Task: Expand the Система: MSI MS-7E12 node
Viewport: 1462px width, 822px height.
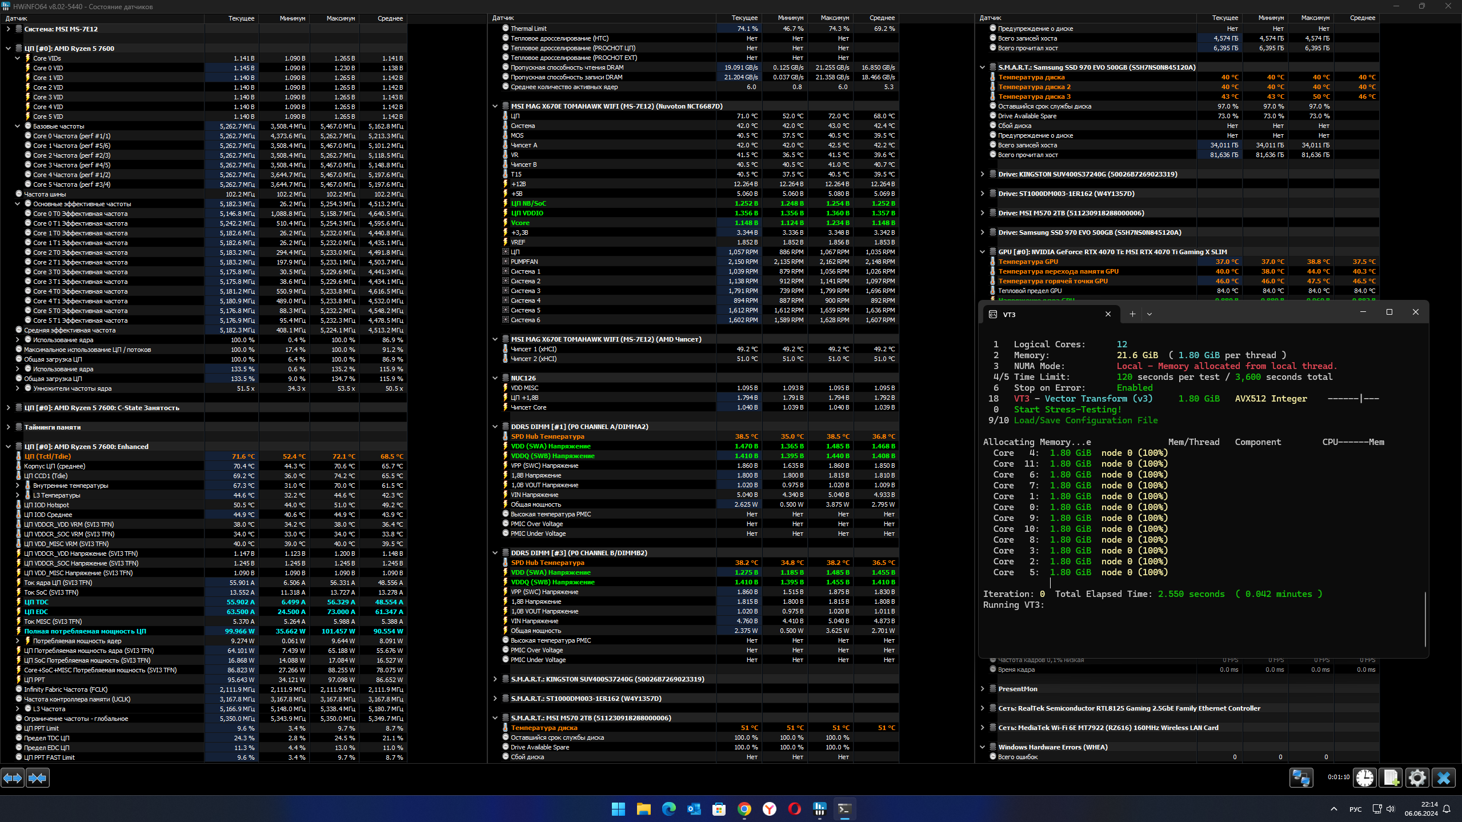Action: [x=8, y=29]
